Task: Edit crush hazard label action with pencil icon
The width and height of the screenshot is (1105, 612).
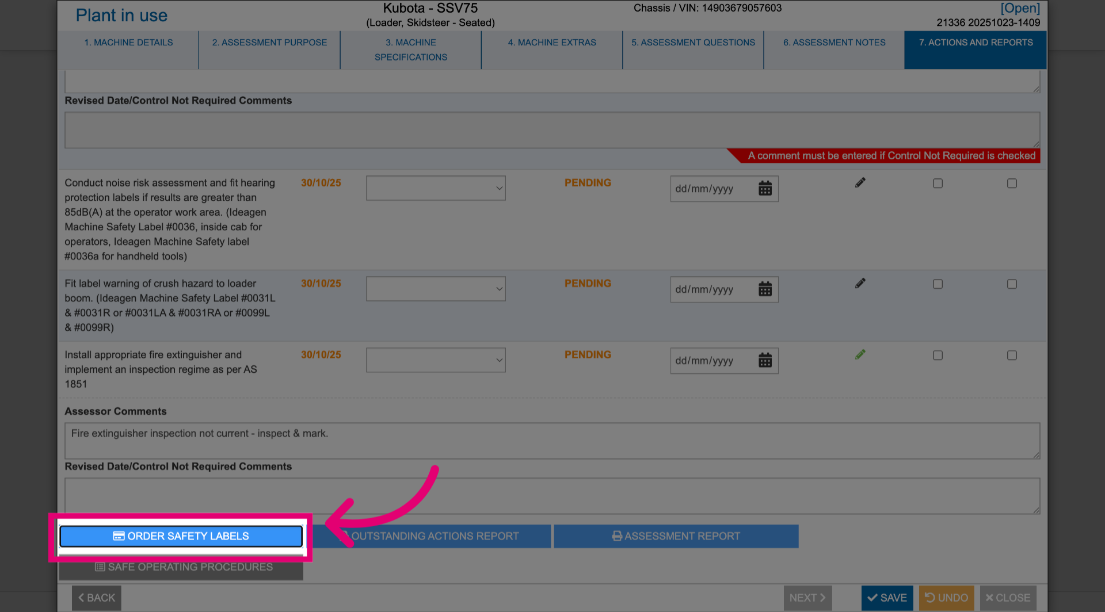Action: 860,284
